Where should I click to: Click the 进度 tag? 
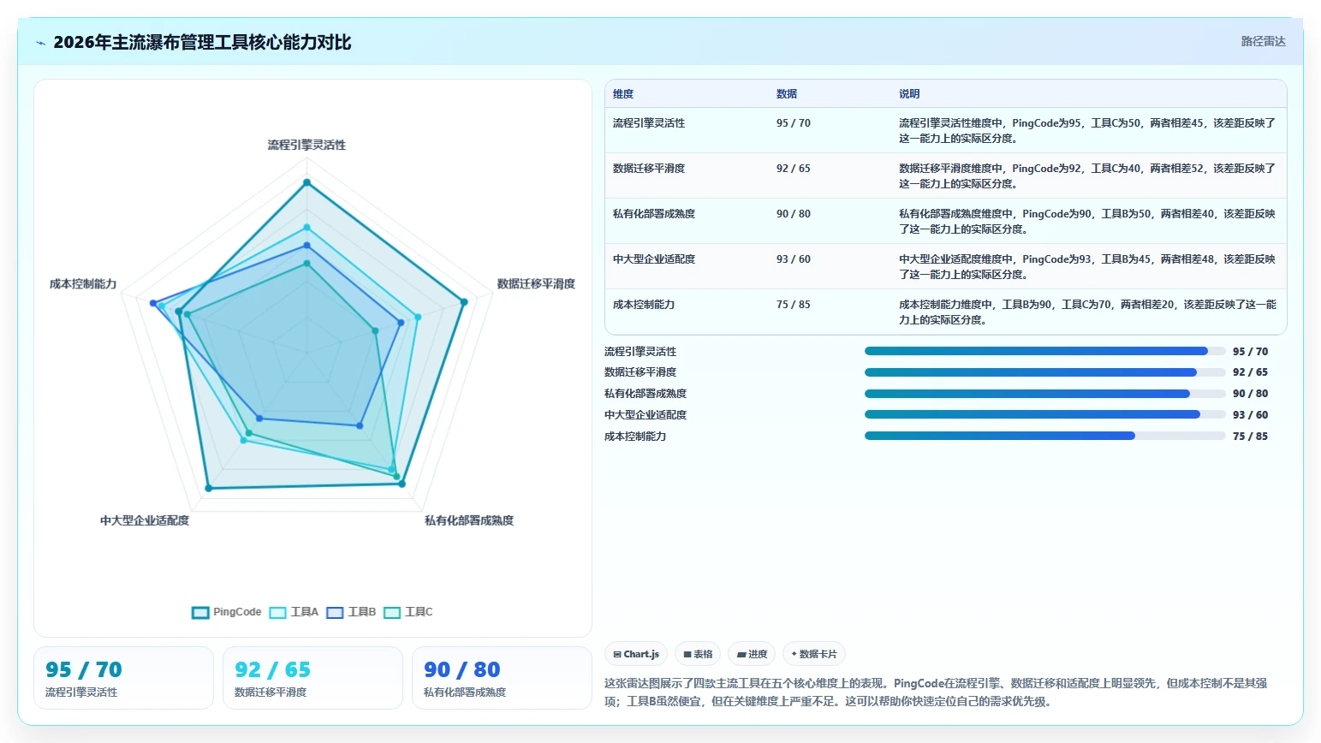(x=752, y=654)
